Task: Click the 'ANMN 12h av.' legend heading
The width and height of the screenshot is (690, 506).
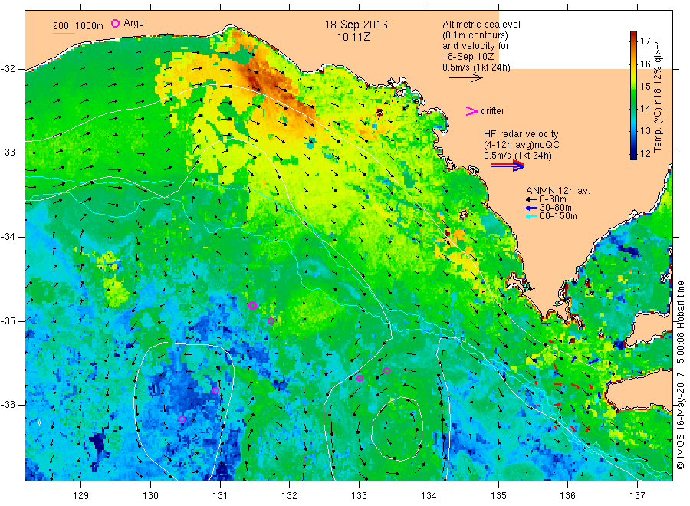Action: click(557, 191)
